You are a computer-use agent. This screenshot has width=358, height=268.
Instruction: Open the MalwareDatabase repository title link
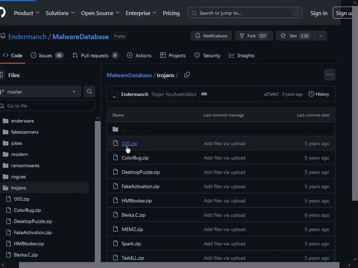pos(80,36)
